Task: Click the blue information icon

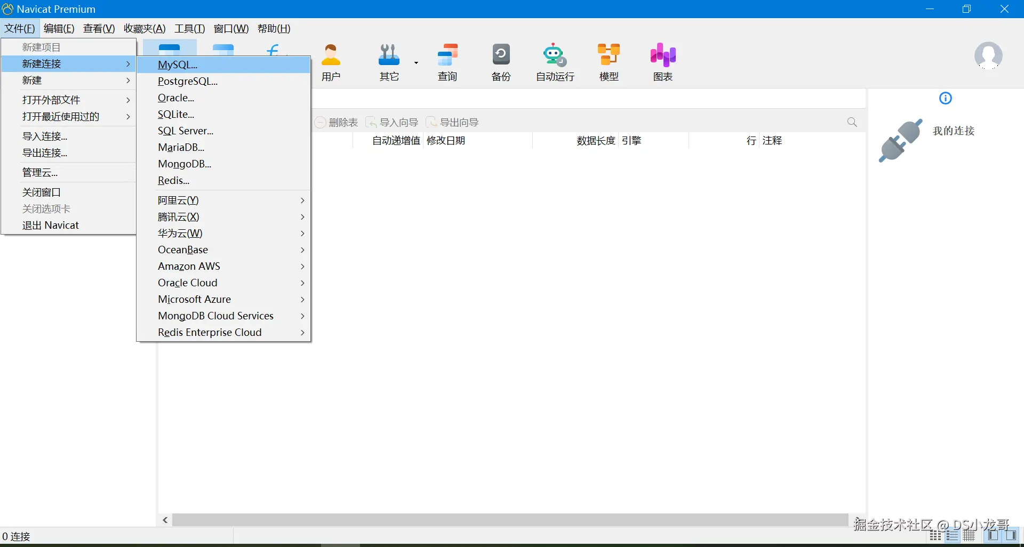Action: click(946, 98)
